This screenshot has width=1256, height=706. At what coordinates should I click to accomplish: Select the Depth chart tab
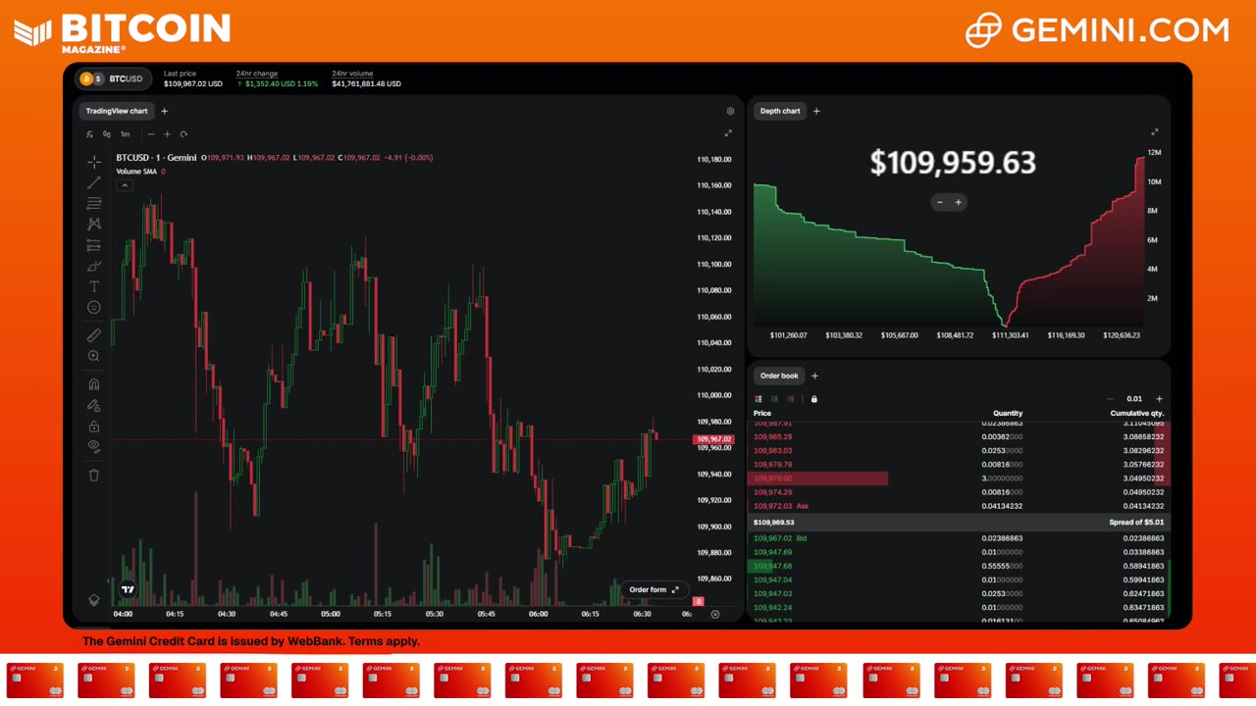(x=780, y=111)
